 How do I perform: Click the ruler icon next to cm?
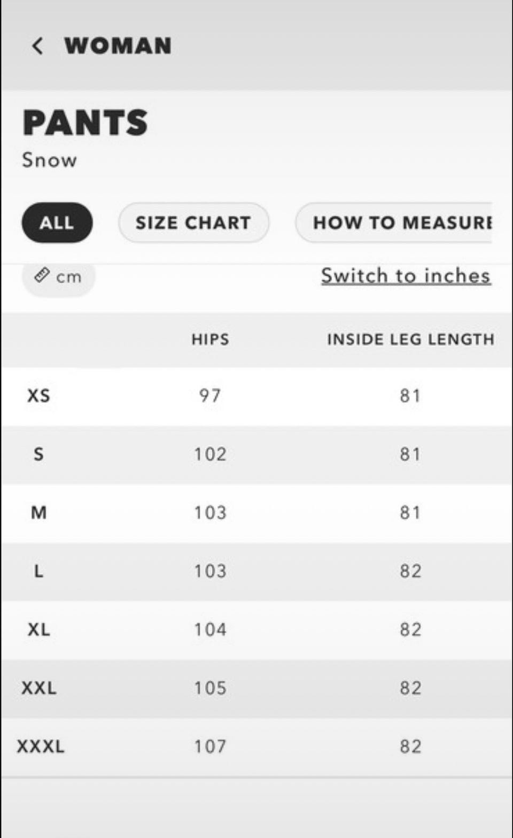[x=42, y=275]
